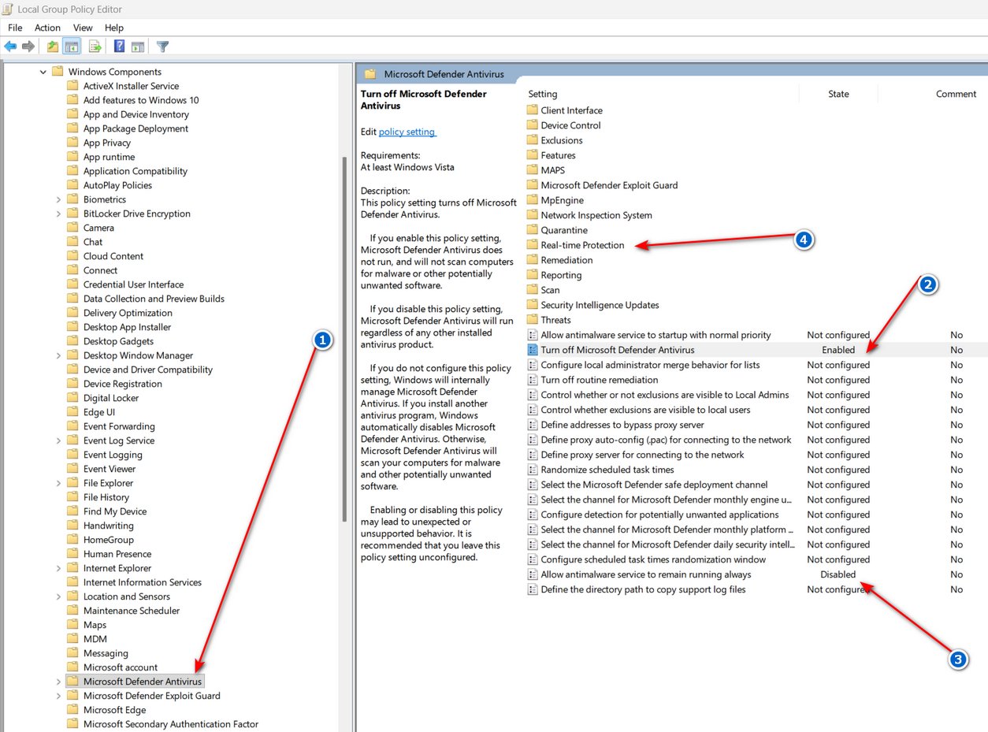
Task: Open the File menu
Action: click(15, 28)
